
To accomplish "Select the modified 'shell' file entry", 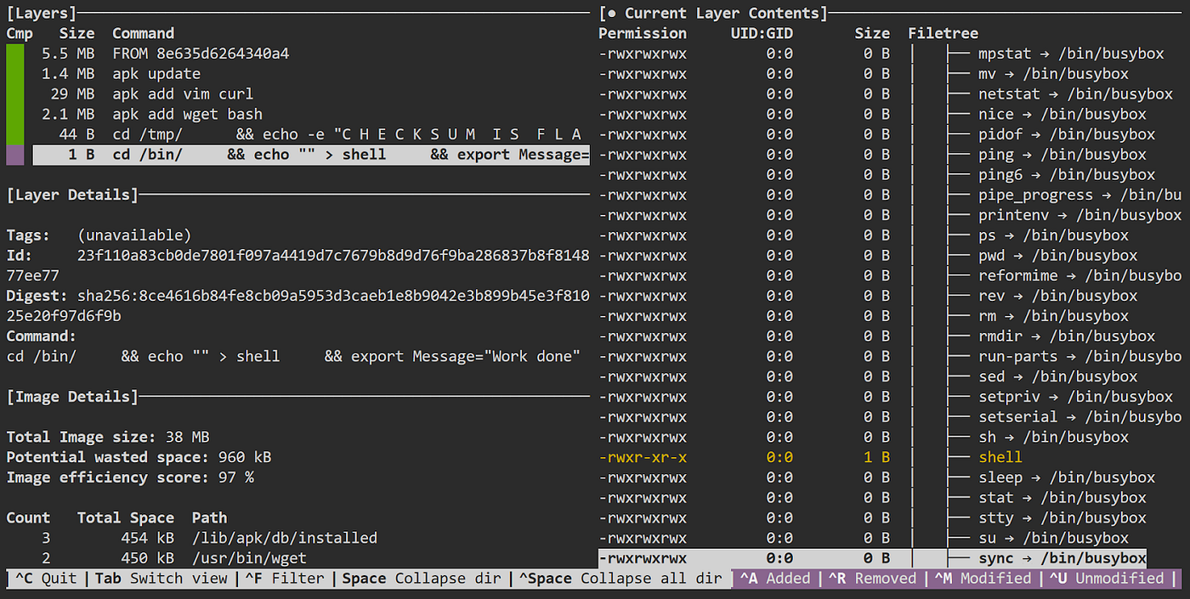I will click(1000, 457).
